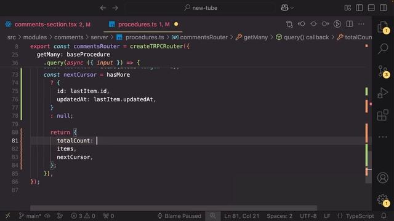Click the zoom magnifier icon in the status bar
This screenshot has height=221, width=394.
213,215
